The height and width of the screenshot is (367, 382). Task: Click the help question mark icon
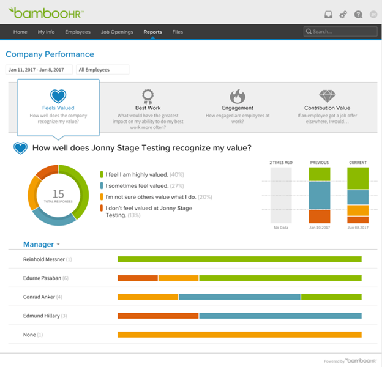click(x=358, y=15)
